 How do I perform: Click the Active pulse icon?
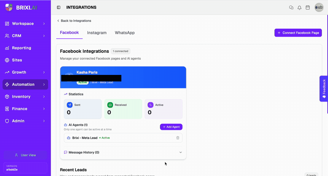(151, 105)
